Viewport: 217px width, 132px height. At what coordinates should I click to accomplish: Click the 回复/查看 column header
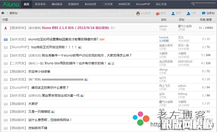[x=206, y=20]
